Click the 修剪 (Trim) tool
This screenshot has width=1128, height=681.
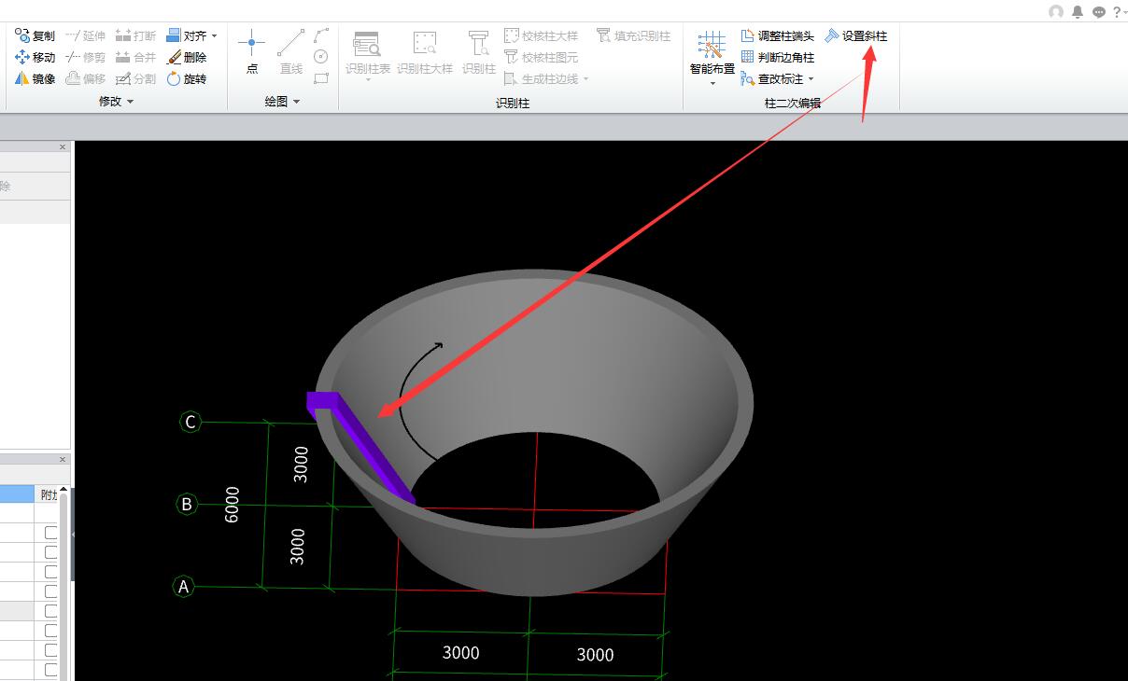pyautogui.click(x=86, y=57)
